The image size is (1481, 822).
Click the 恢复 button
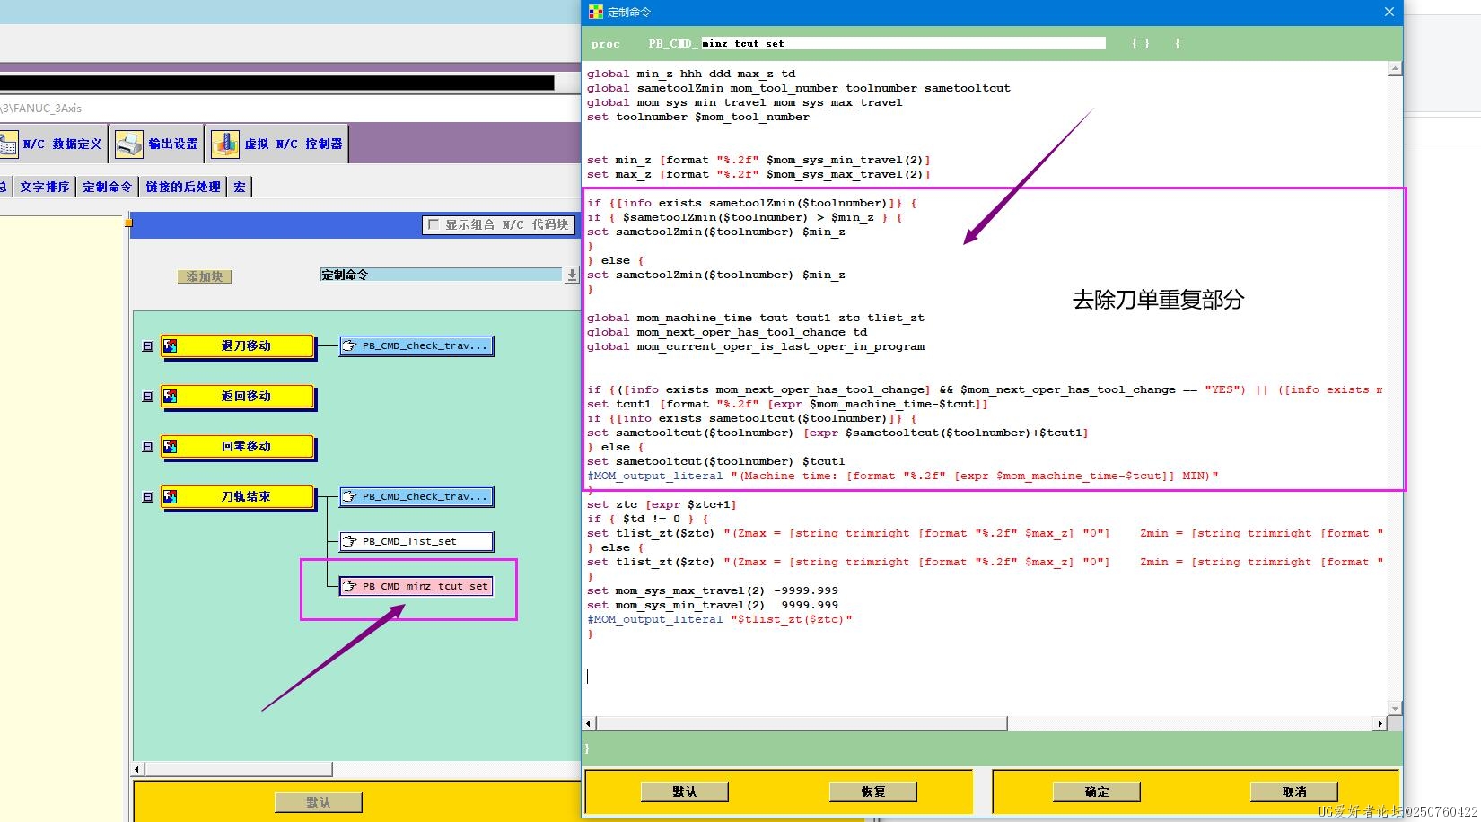pos(873,791)
